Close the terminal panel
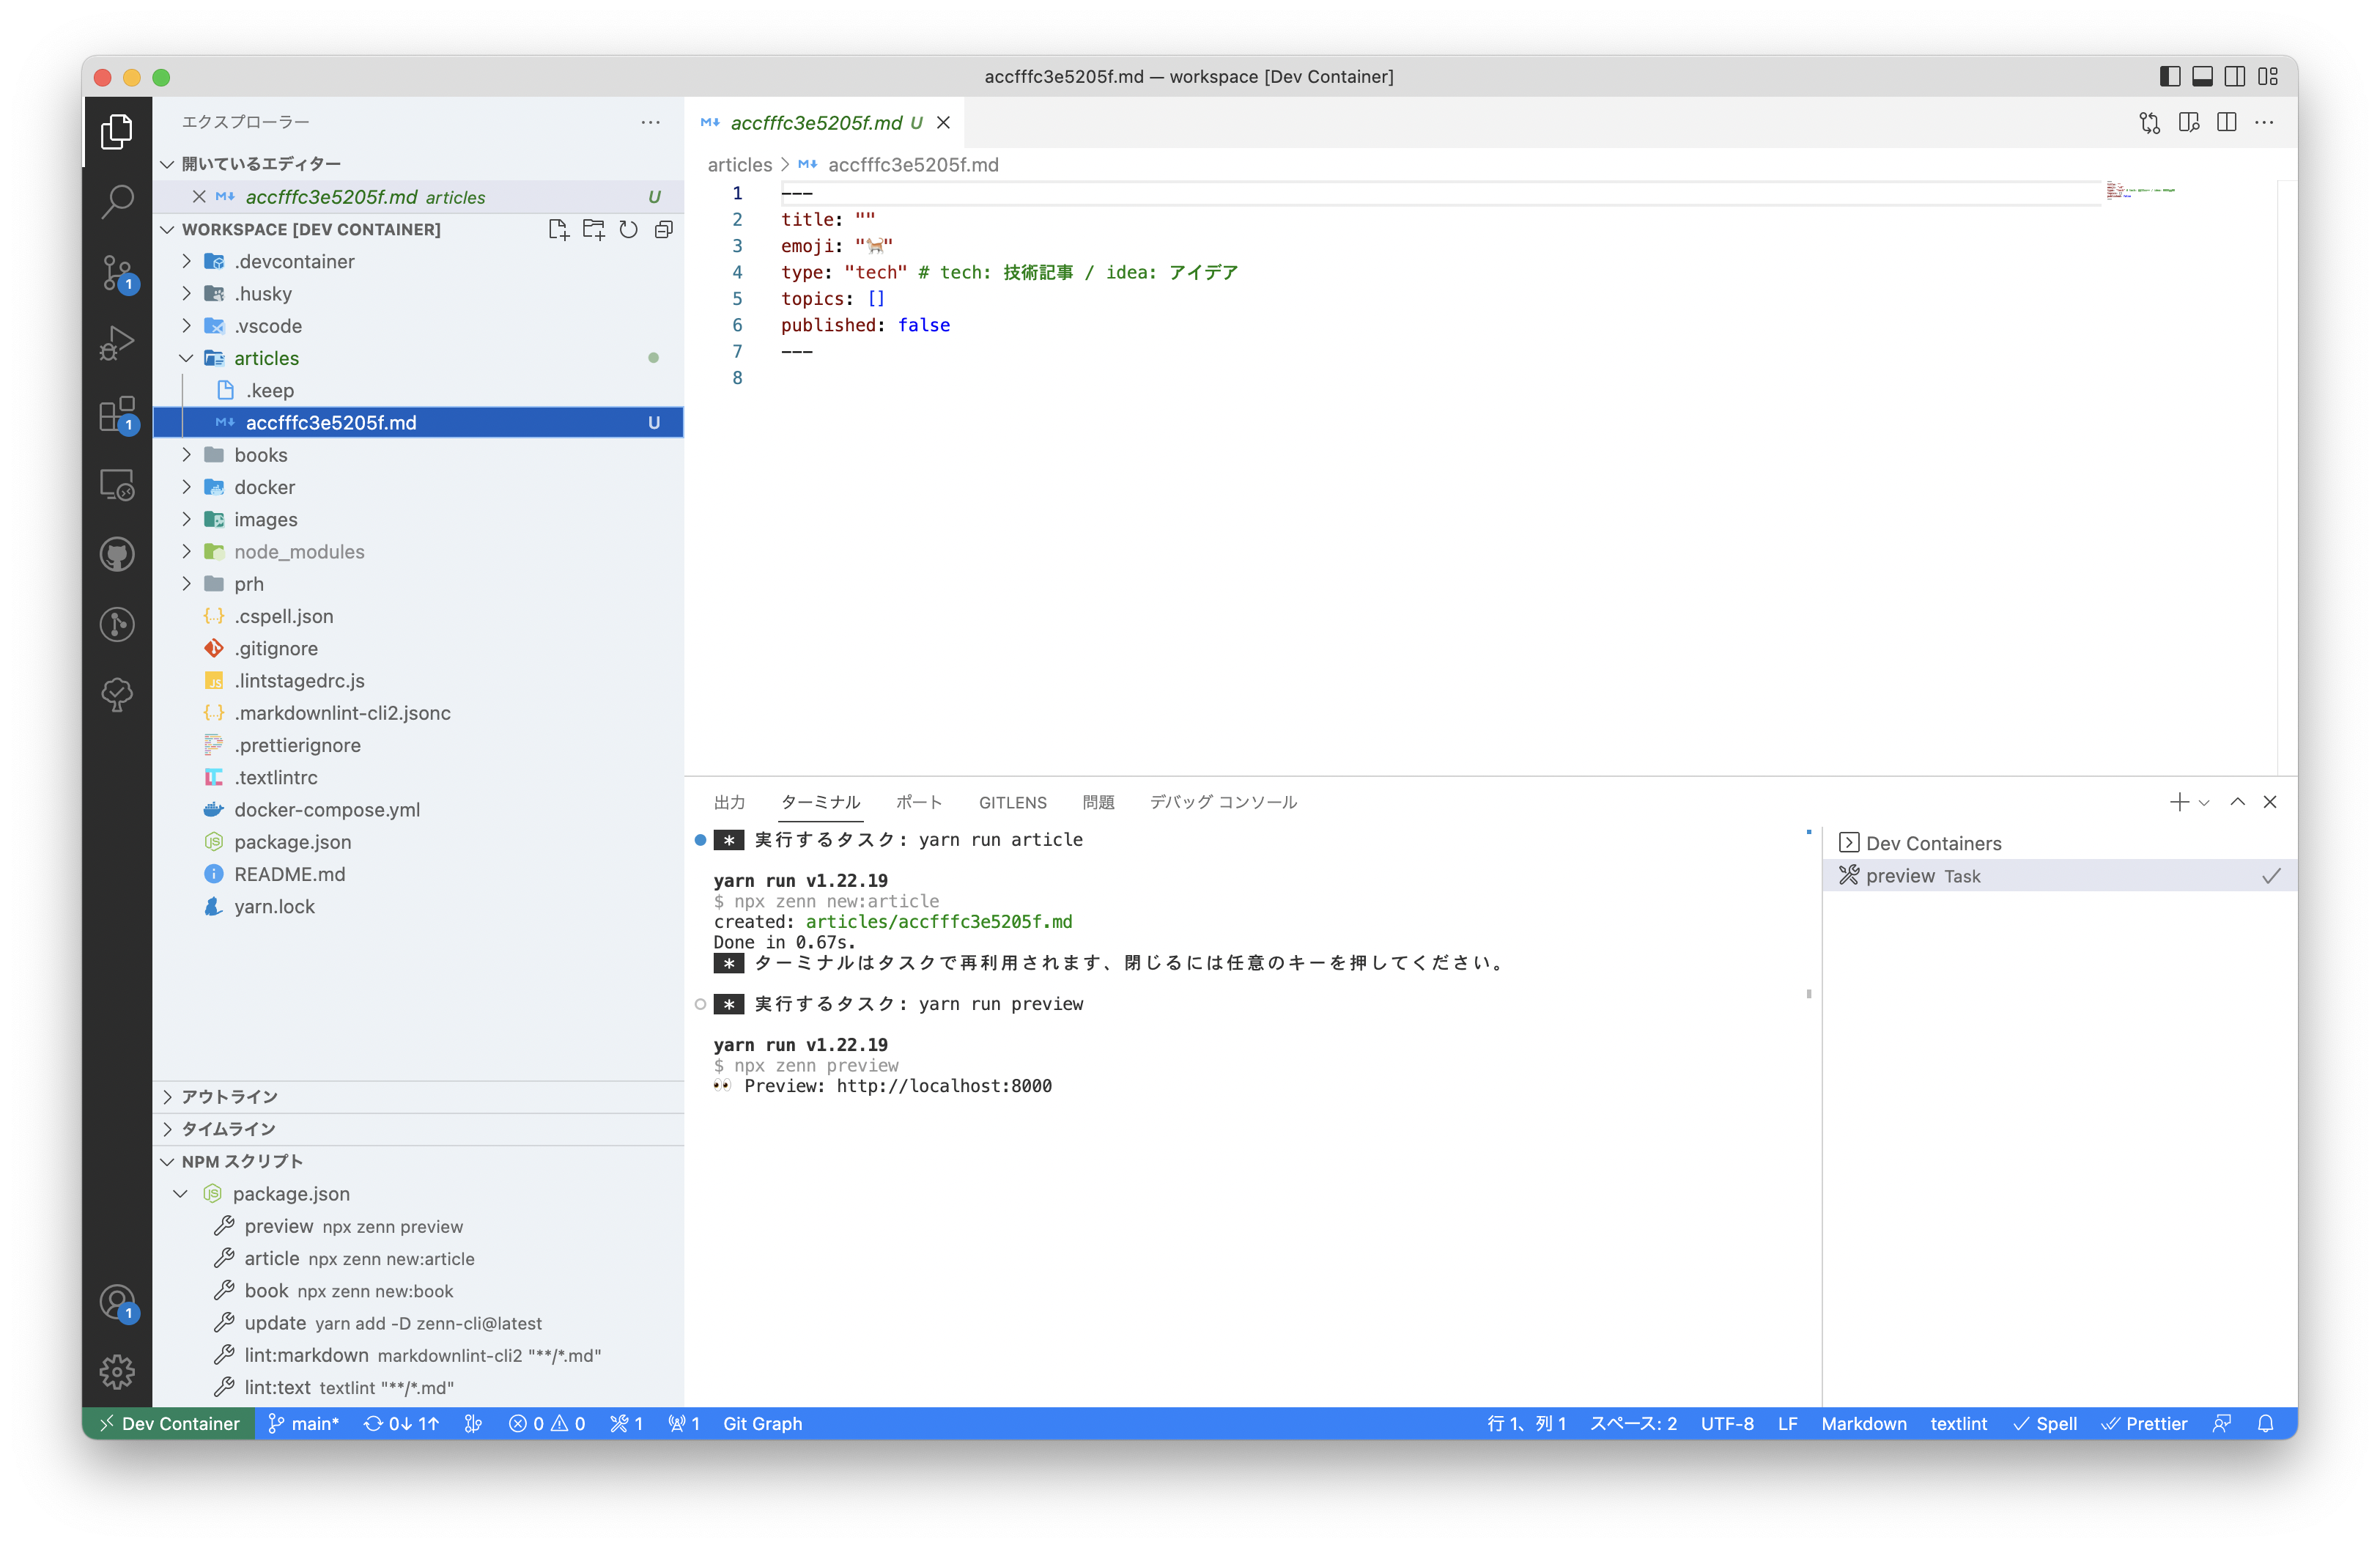2380x1548 pixels. 2270,802
